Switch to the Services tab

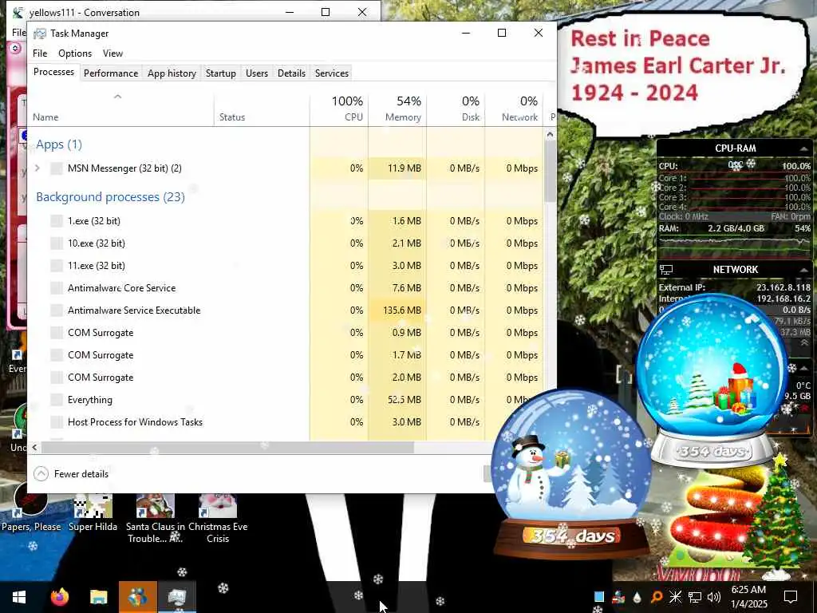point(331,73)
